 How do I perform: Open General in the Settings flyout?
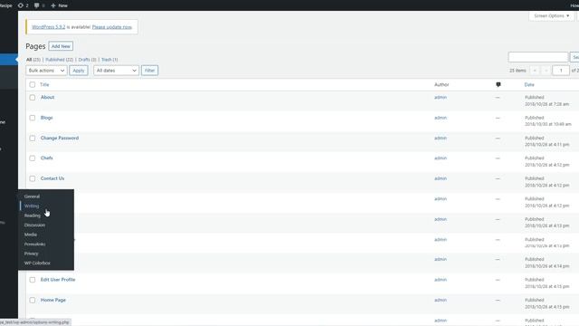[x=33, y=197]
